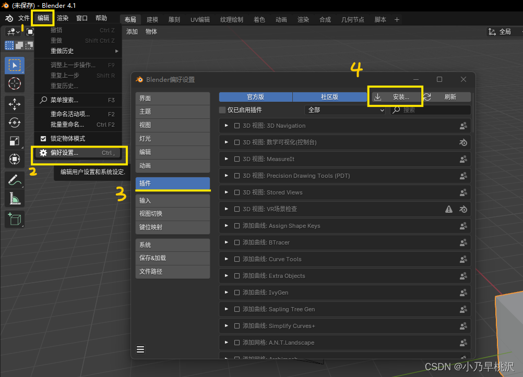Select the Transform tool

pyautogui.click(x=14, y=159)
